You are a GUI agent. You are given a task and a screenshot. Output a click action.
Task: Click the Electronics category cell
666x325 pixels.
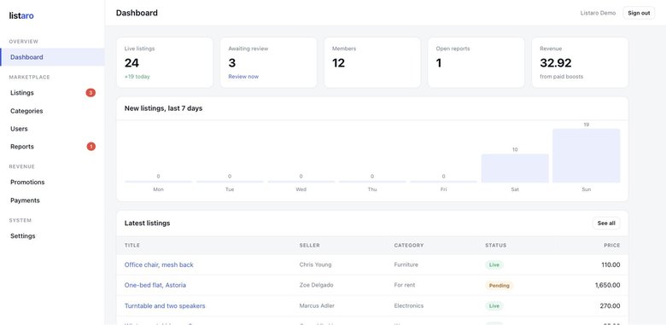[x=409, y=306]
